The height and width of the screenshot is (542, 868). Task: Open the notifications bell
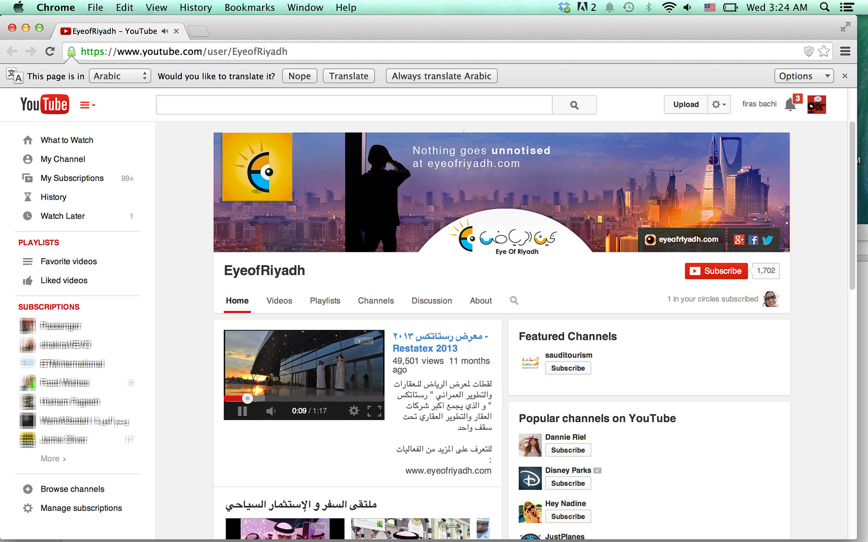click(790, 104)
